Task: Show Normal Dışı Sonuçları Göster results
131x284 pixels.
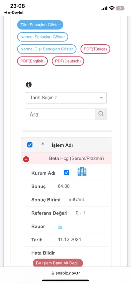Action: pos(47,49)
